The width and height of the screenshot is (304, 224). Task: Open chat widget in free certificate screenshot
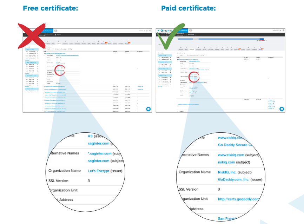148,109
